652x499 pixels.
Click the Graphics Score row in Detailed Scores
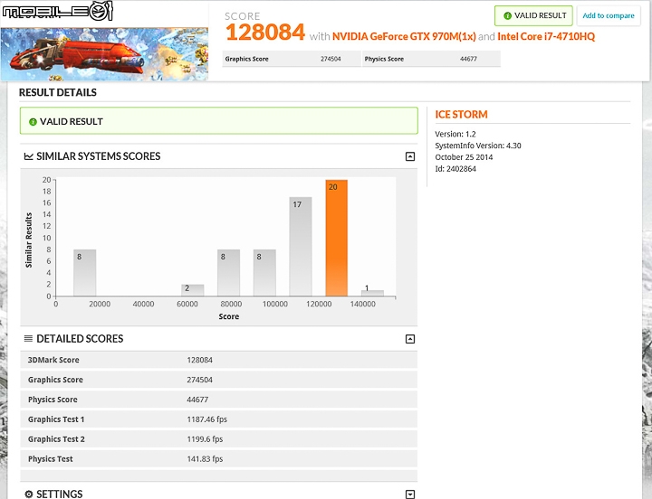coord(219,380)
